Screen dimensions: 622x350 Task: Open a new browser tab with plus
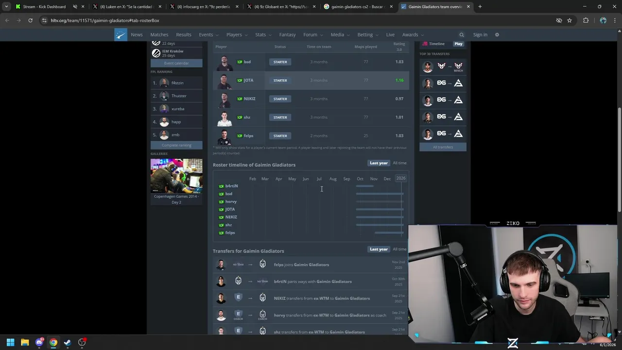[480, 7]
